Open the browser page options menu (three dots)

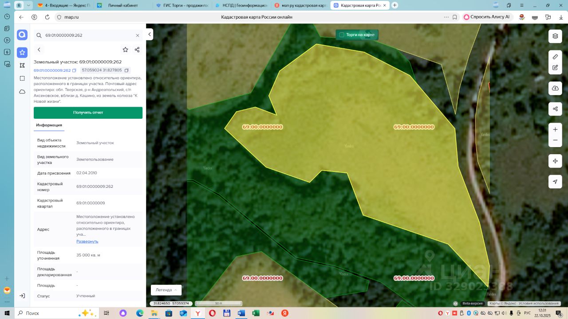pos(446,17)
